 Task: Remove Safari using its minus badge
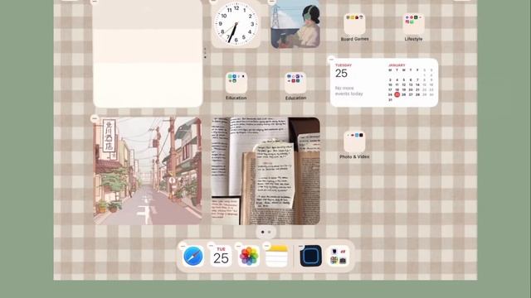(x=183, y=246)
